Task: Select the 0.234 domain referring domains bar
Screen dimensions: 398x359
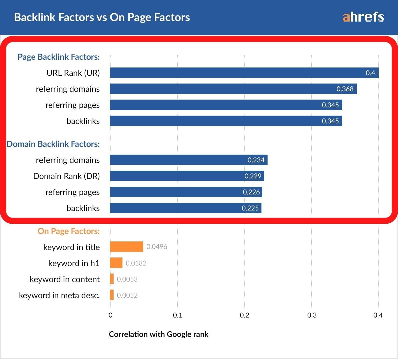Action: 188,160
